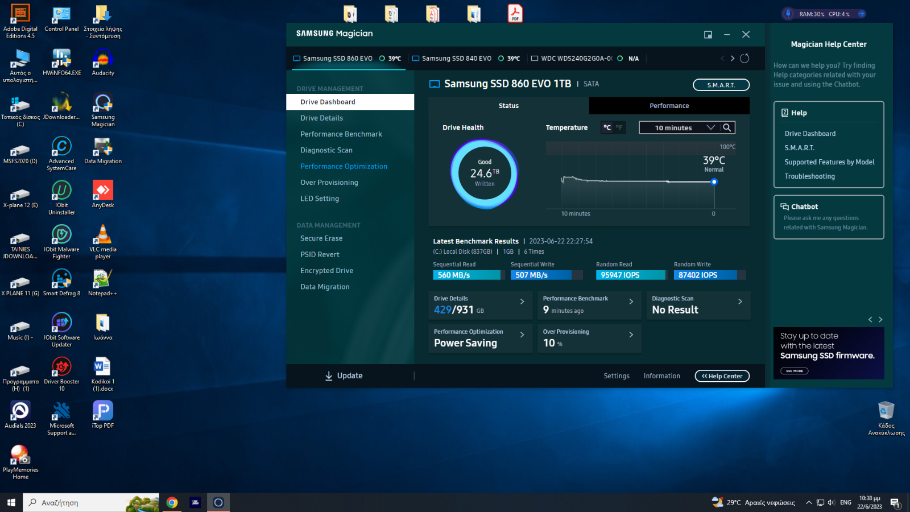Click the Magician compact mode window icon

pyautogui.click(x=708, y=35)
